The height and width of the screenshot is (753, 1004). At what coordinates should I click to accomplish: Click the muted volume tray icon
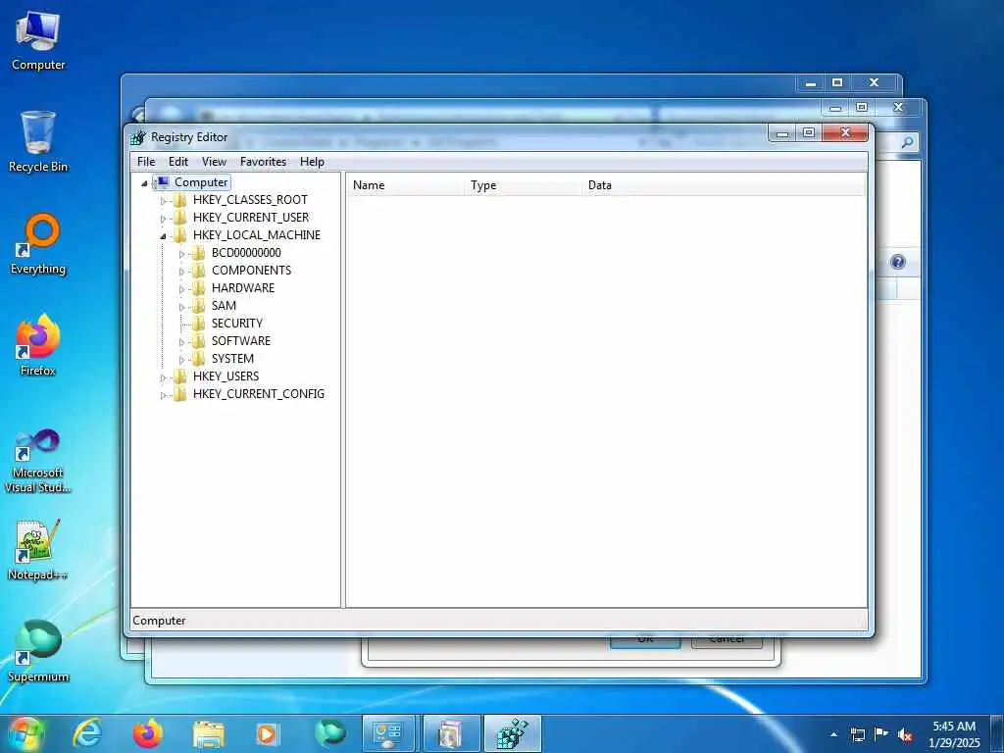click(x=905, y=735)
